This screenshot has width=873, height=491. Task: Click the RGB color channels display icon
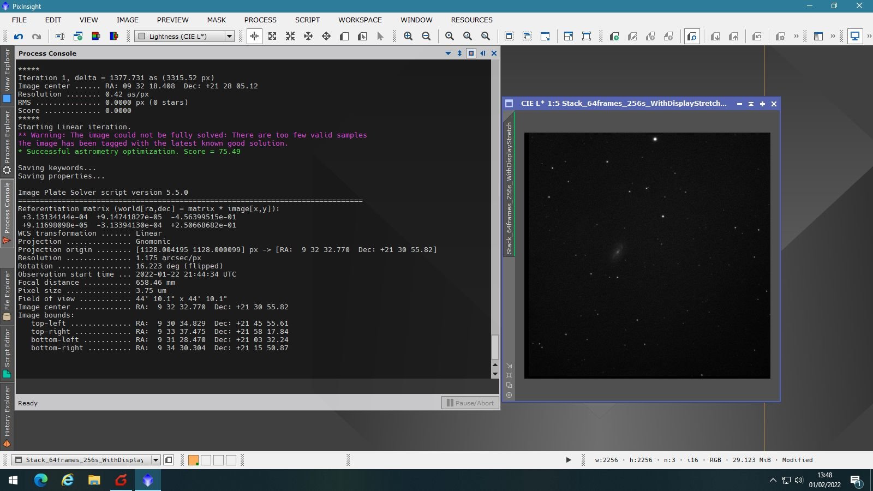tap(96, 37)
